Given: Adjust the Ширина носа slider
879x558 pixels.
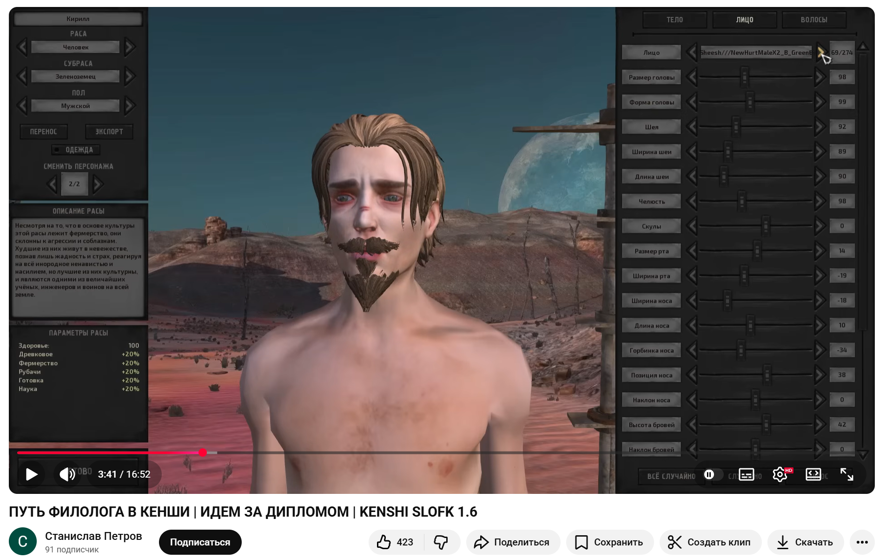Looking at the screenshot, I should click(x=756, y=301).
